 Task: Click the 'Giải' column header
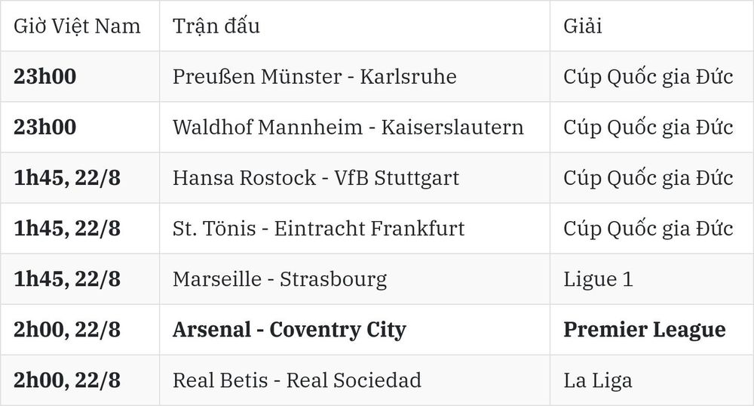click(x=582, y=26)
